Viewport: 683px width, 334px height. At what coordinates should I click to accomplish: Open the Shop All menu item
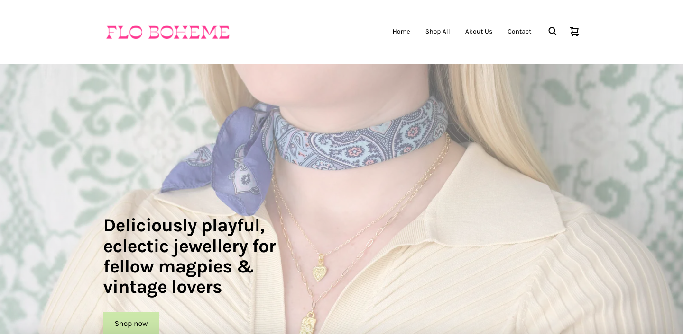(437, 32)
